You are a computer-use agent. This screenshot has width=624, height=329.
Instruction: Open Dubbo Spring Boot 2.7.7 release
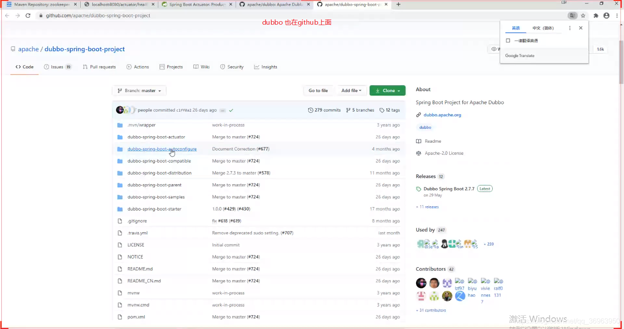click(449, 189)
